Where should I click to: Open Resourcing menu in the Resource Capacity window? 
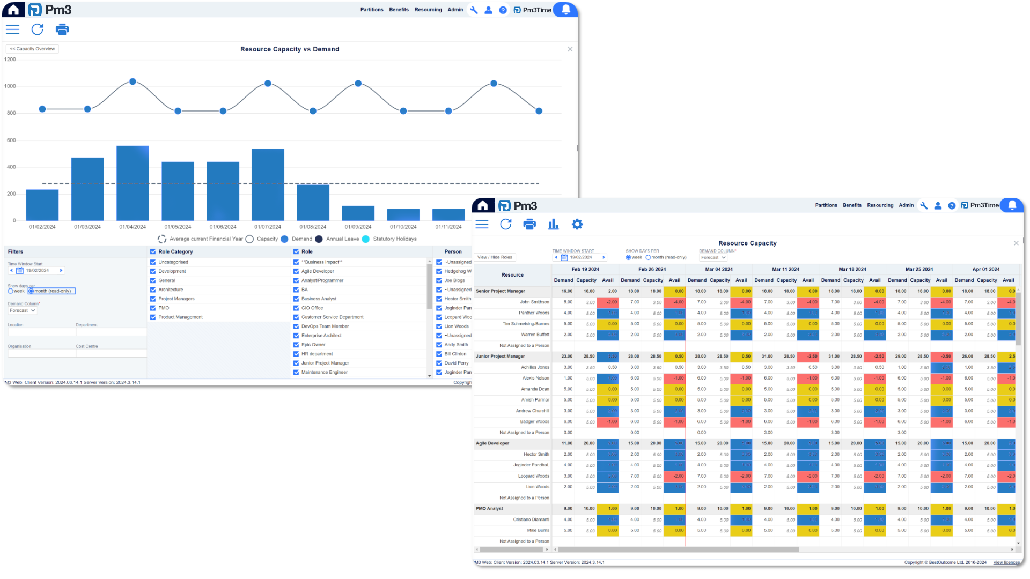tap(880, 205)
